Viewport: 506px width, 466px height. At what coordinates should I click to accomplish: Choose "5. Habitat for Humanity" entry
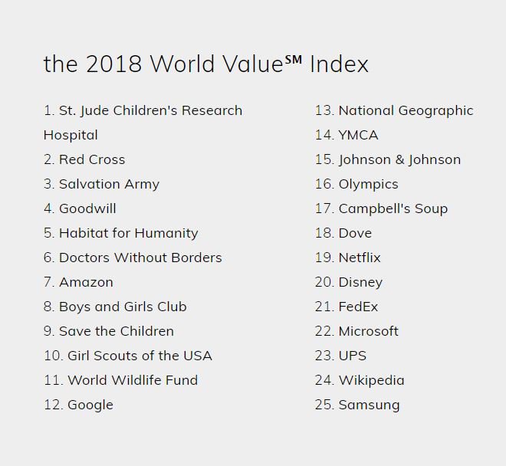tap(120, 233)
